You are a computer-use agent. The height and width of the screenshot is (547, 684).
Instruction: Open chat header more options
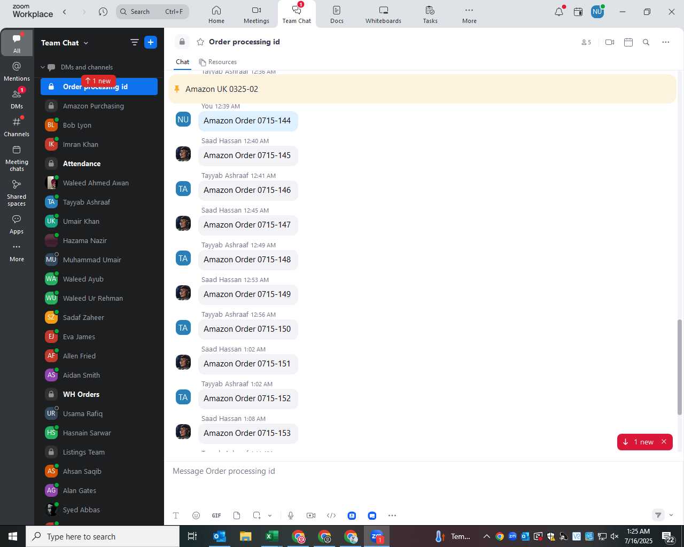pos(666,42)
